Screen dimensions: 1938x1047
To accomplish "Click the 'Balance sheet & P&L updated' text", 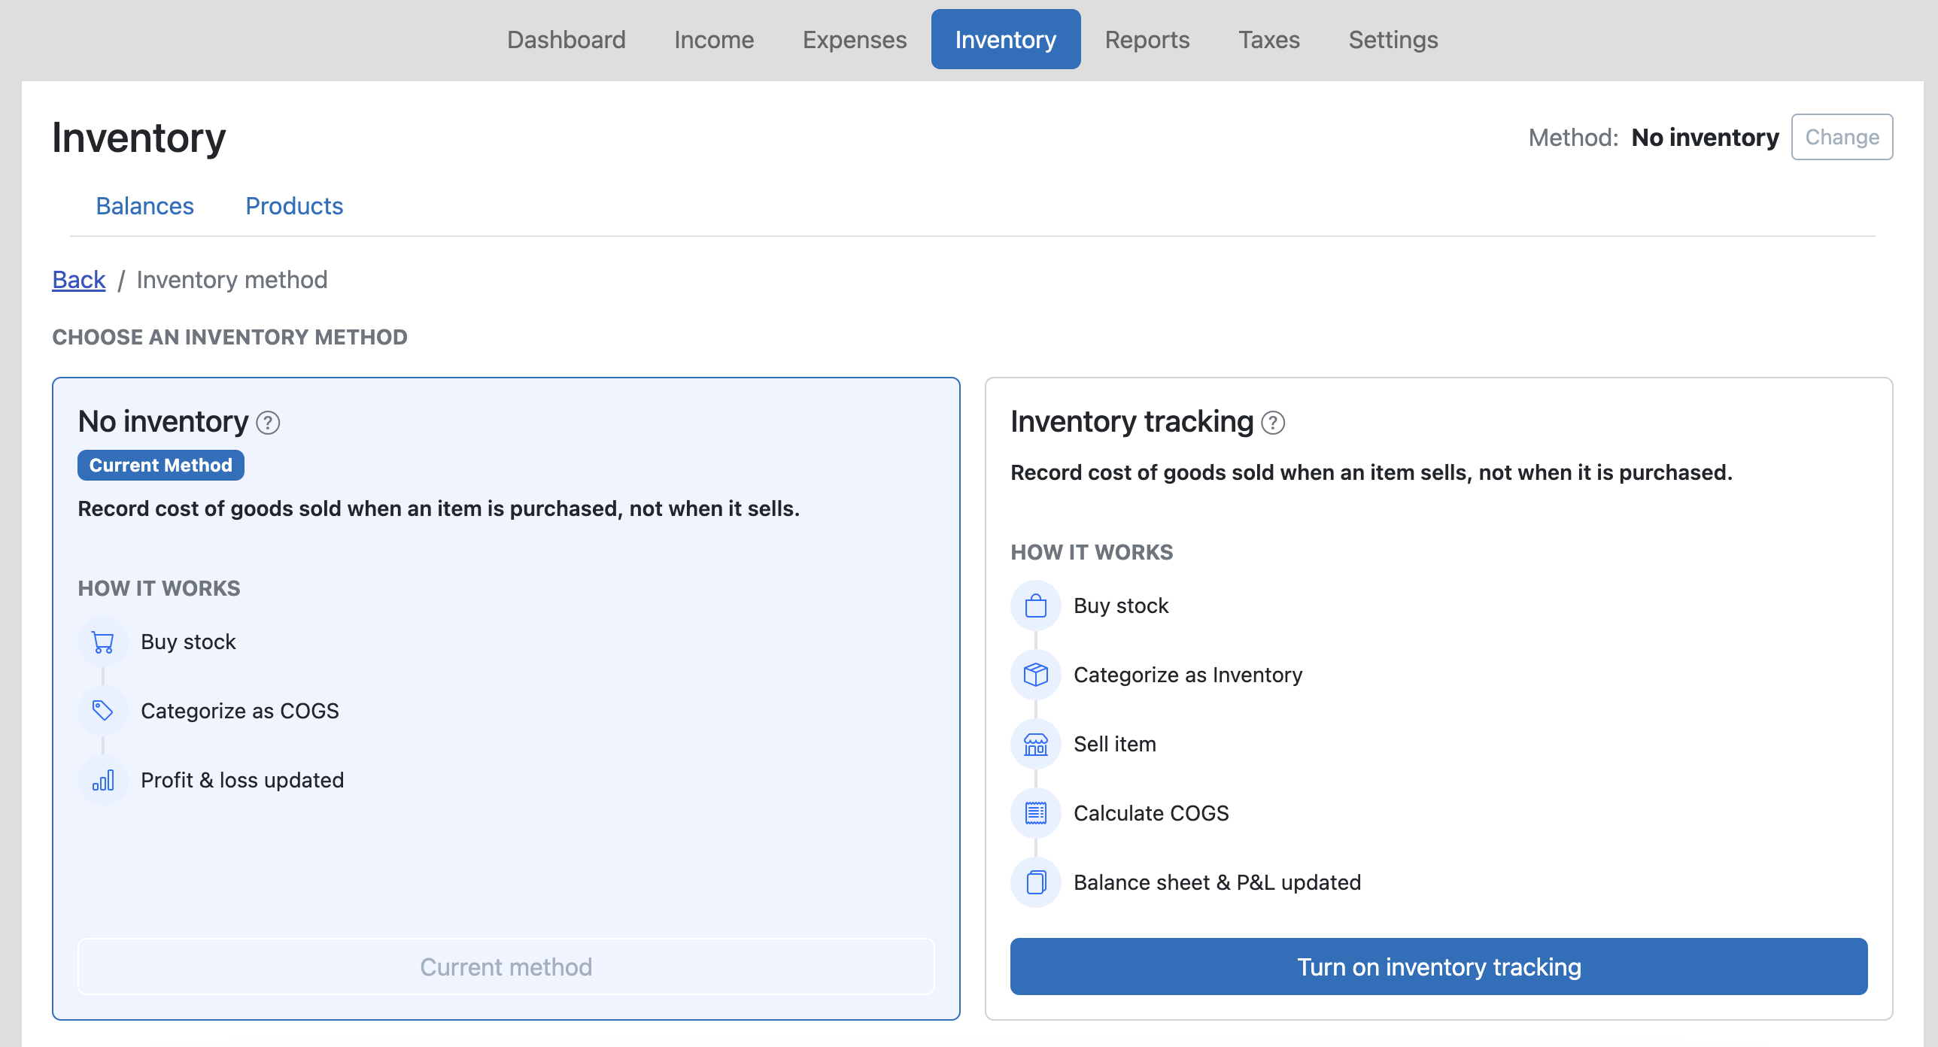I will 1217,882.
